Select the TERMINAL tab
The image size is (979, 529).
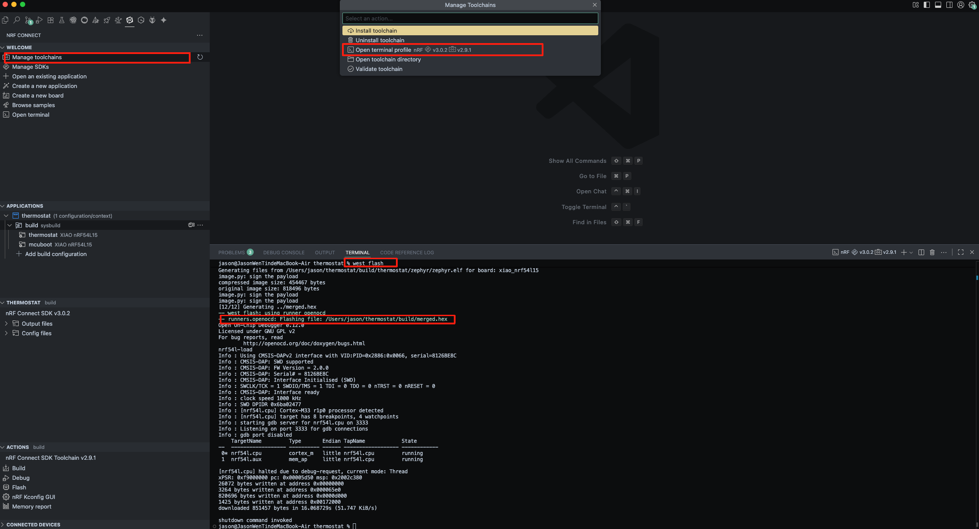click(358, 253)
